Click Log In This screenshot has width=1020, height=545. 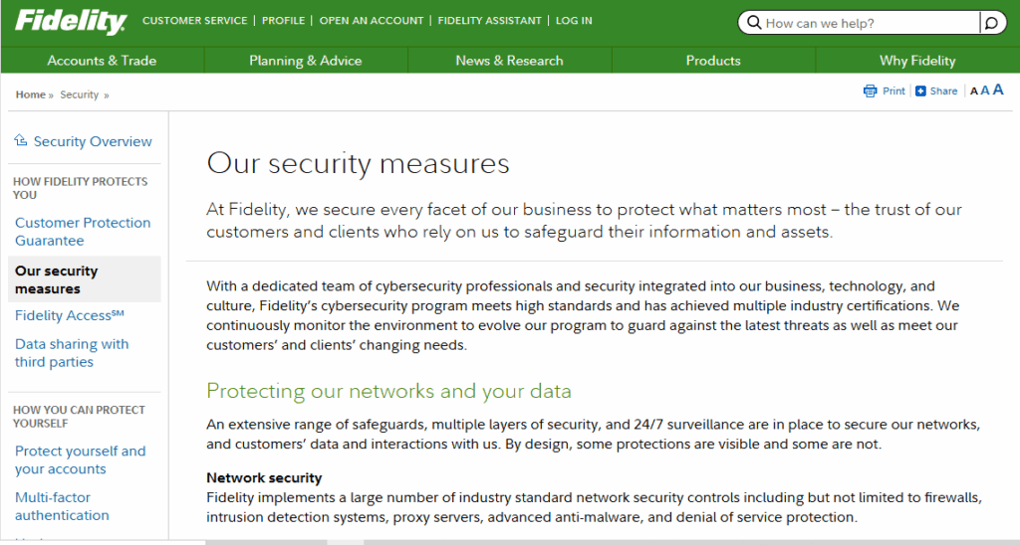coord(574,21)
